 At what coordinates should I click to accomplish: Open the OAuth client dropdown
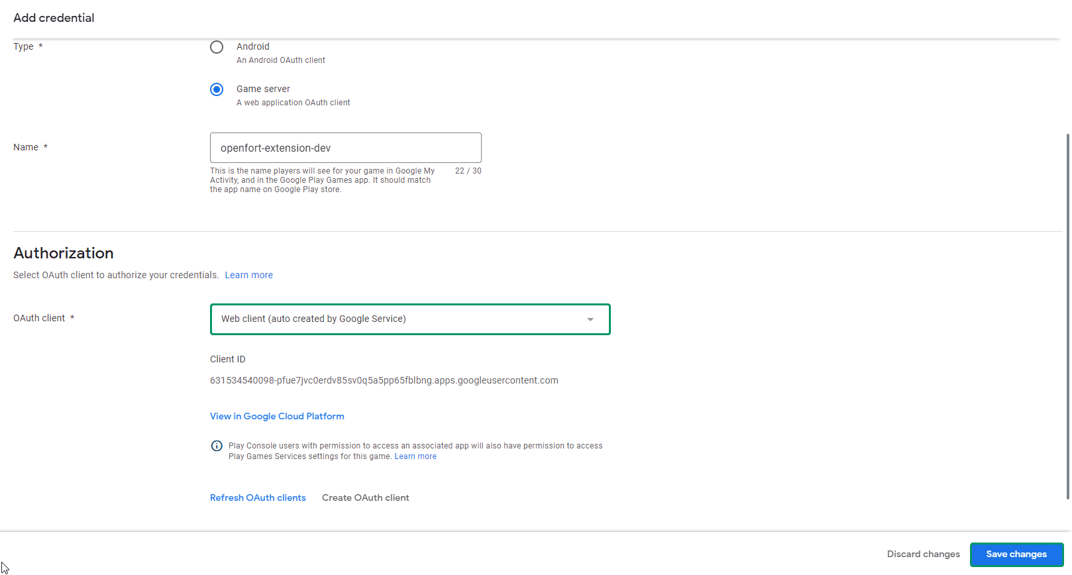(409, 319)
